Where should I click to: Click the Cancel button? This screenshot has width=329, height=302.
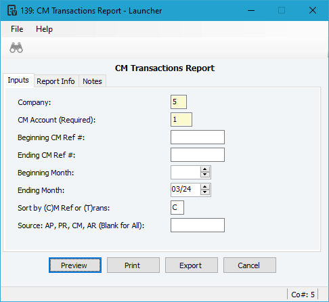[x=250, y=265]
